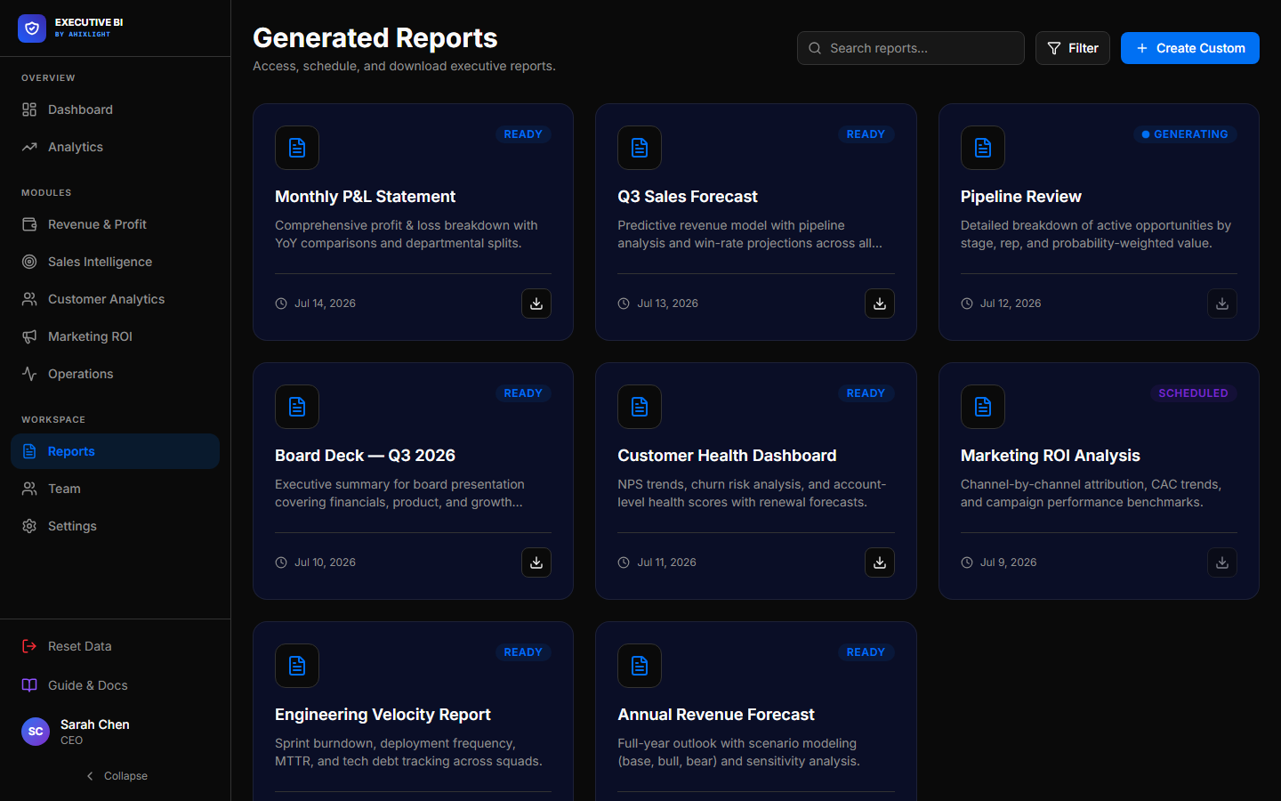This screenshot has width=1281, height=801.
Task: Click document icon on Engineering Velocity Report card
Action: (x=297, y=666)
